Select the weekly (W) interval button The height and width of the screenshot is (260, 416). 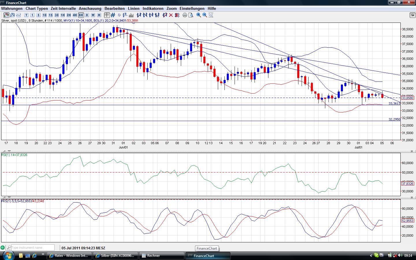tap(93, 15)
